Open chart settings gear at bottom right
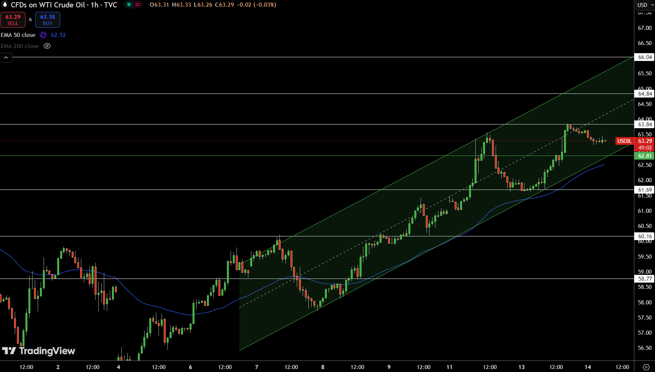 pyautogui.click(x=646, y=367)
